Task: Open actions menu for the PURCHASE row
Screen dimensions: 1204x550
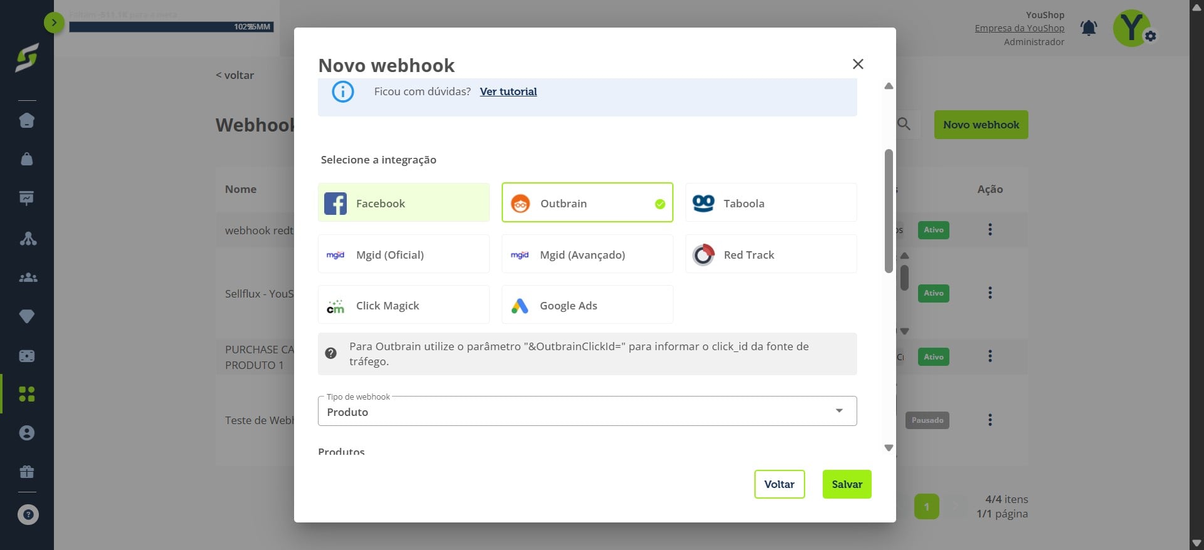Action: click(x=990, y=356)
